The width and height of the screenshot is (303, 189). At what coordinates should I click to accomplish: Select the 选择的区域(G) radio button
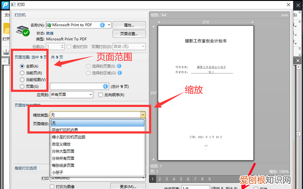[88, 73]
